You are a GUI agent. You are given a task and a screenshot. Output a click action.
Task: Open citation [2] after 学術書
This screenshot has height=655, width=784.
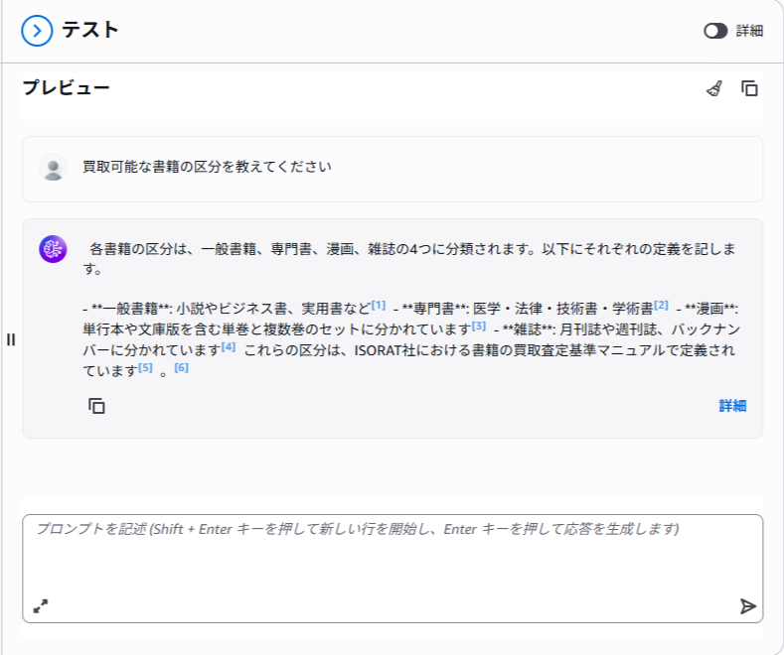[x=661, y=305]
